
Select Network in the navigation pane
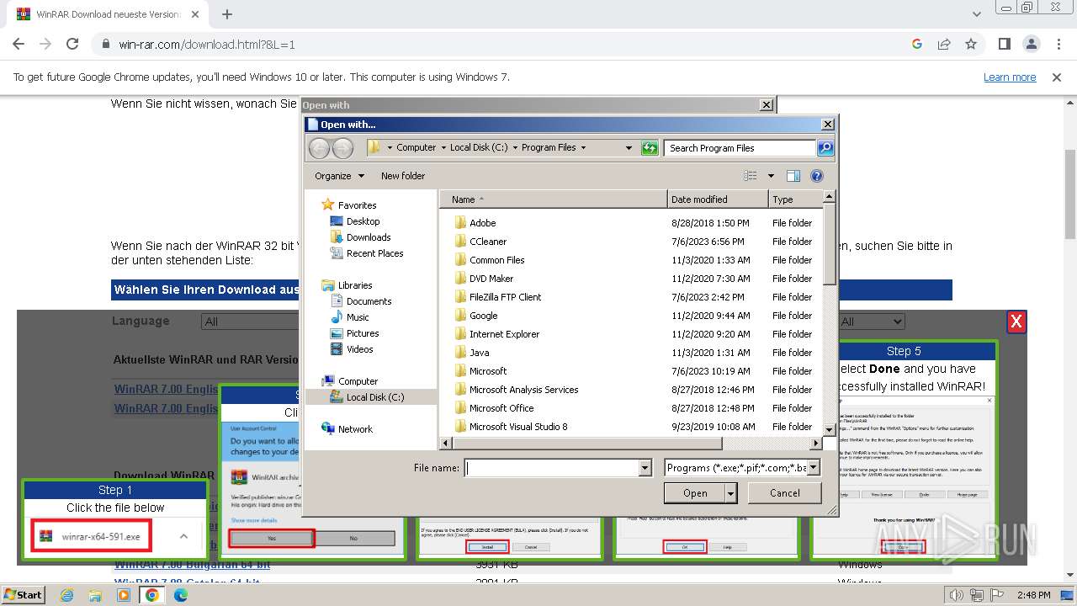pos(355,429)
